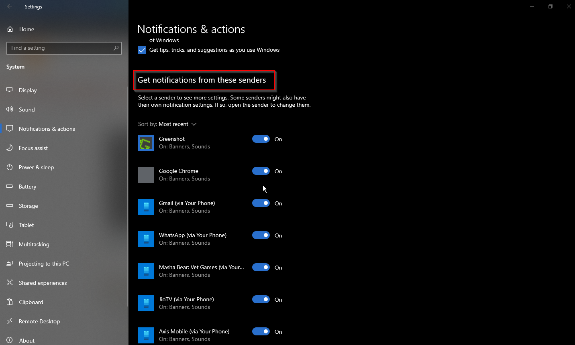Click the Tablet icon
The image size is (575, 345).
10,225
